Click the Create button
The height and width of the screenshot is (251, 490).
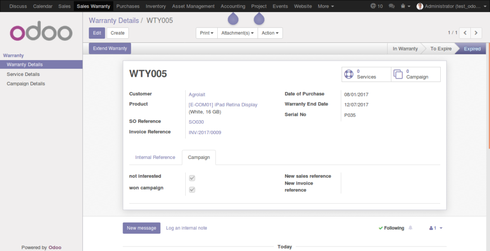[x=118, y=33]
